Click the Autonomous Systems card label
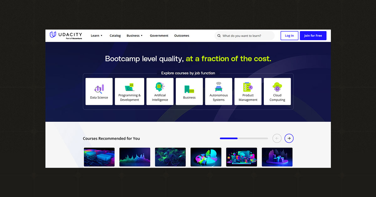The height and width of the screenshot is (197, 376). 219,98
